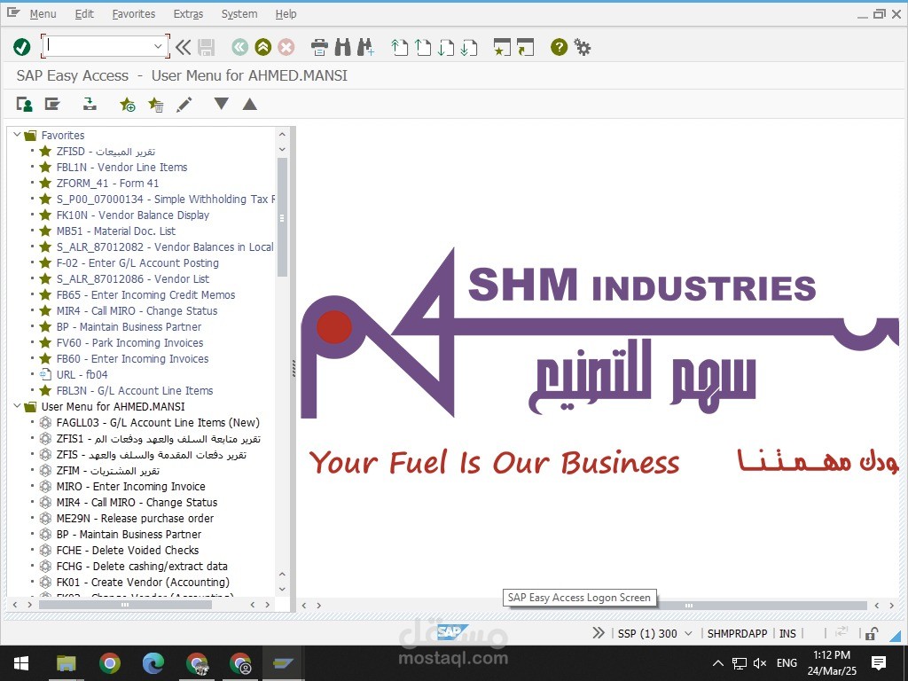Image resolution: width=908 pixels, height=681 pixels.
Task: Open the Windows notification center icon
Action: [879, 663]
